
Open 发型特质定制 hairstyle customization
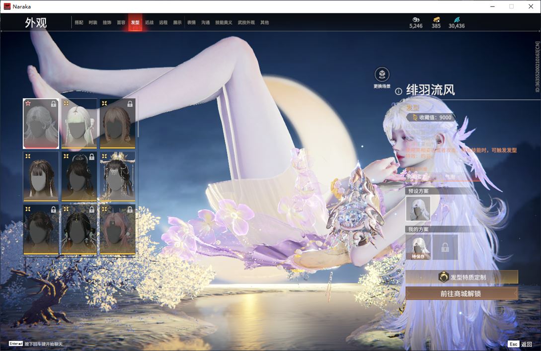462,277
